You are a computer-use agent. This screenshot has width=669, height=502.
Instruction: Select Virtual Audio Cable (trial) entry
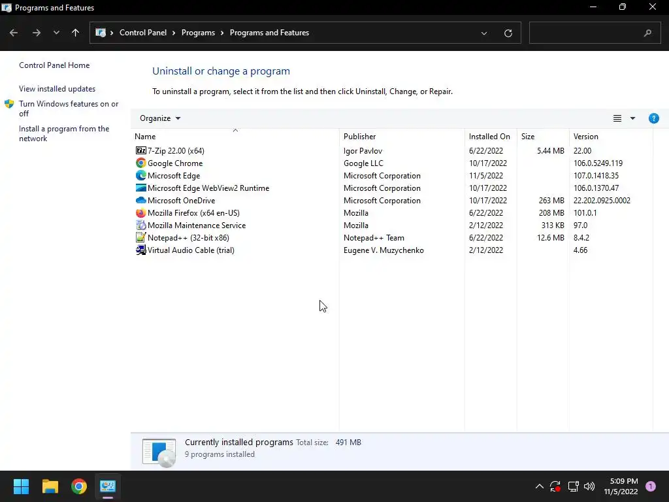pyautogui.click(x=191, y=250)
